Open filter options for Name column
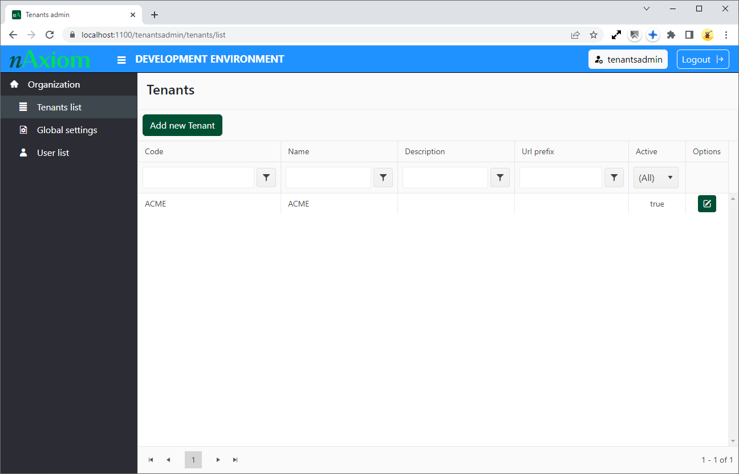This screenshot has width=739, height=474. 383,178
